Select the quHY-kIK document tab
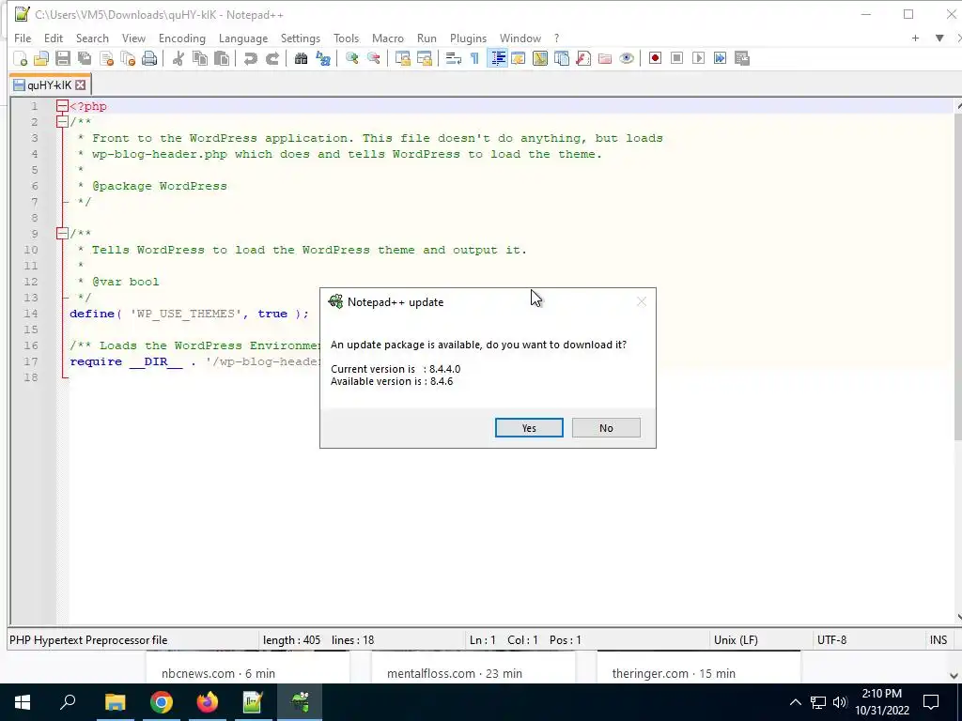Image resolution: width=962 pixels, height=721 pixels. 49,85
